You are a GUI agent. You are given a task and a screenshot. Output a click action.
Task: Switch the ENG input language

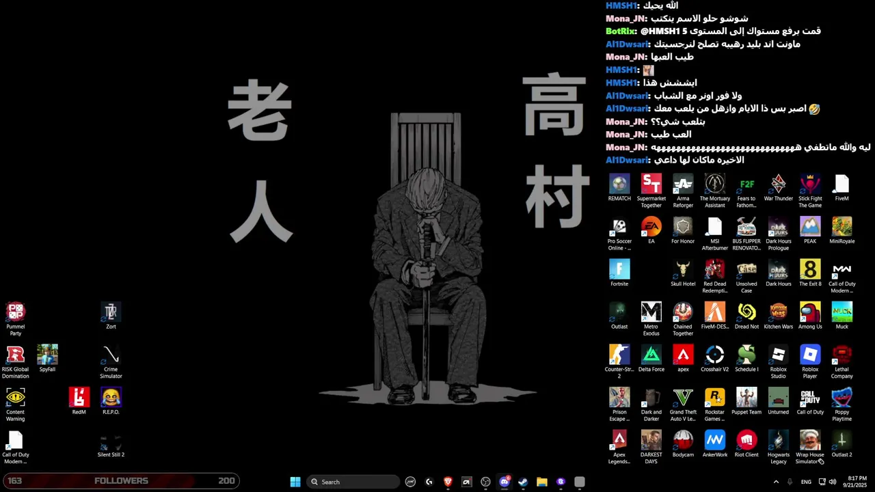806,482
